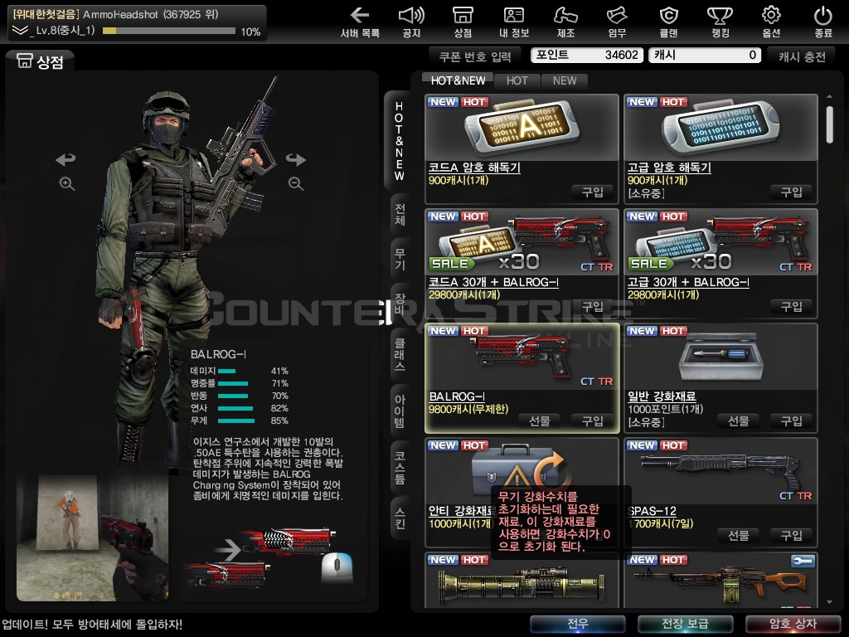Viewport: 849px width, 637px height.
Task: Rotate character left with curved arrow
Action: click(65, 159)
